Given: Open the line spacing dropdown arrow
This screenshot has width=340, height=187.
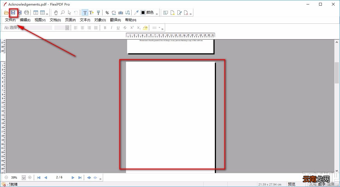Looking at the screenshot, I should [x=160, y=28].
